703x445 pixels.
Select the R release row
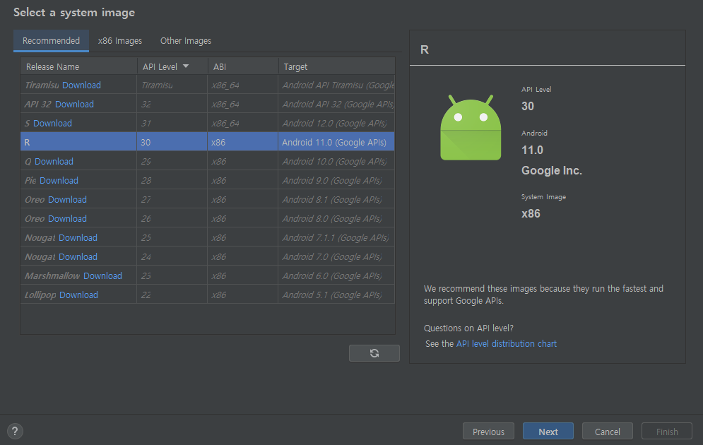(x=208, y=142)
